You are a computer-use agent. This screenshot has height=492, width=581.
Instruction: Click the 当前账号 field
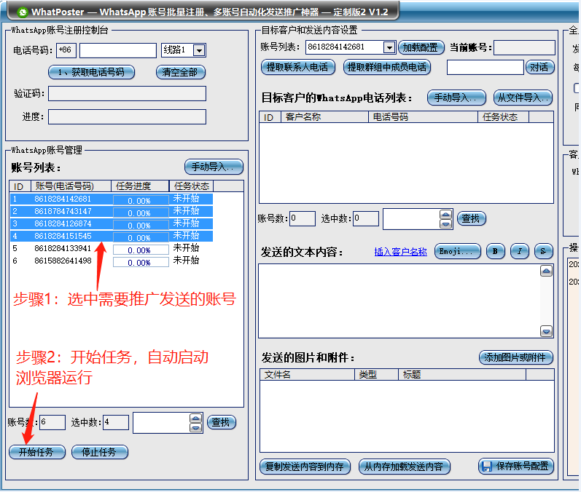tap(524, 48)
